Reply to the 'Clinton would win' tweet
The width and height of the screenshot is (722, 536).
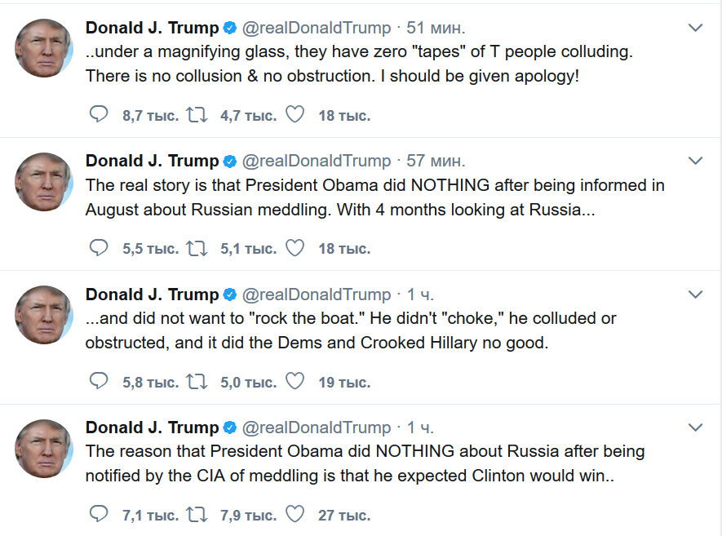click(x=98, y=514)
